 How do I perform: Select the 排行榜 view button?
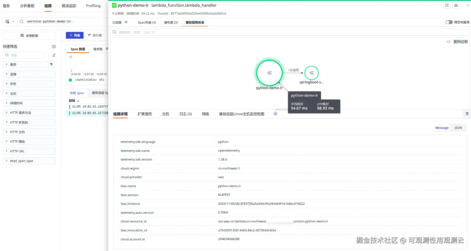(x=95, y=35)
